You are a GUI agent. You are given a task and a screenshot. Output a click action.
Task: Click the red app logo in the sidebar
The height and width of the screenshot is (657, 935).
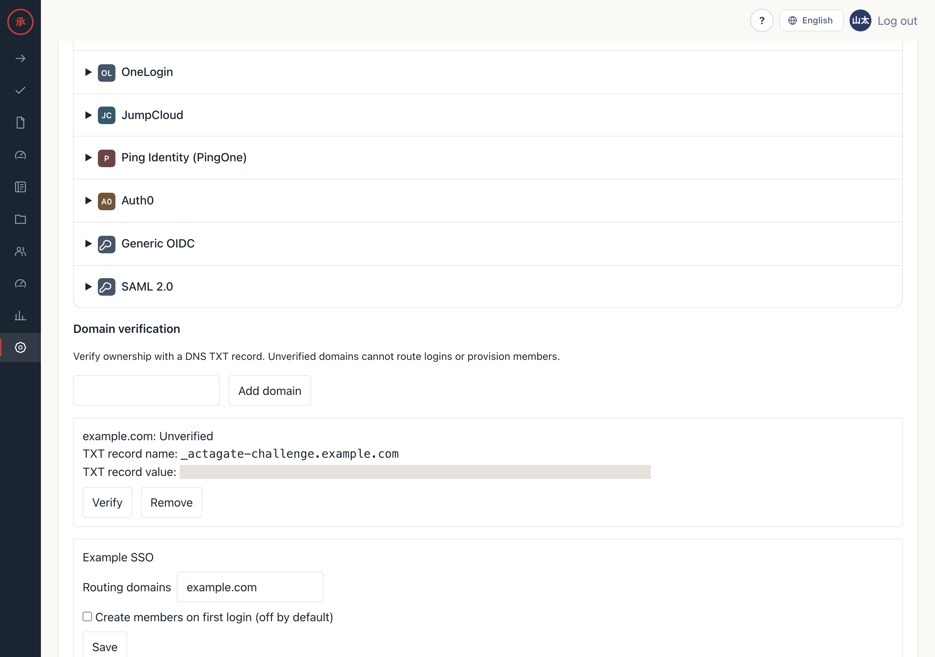[x=20, y=22]
